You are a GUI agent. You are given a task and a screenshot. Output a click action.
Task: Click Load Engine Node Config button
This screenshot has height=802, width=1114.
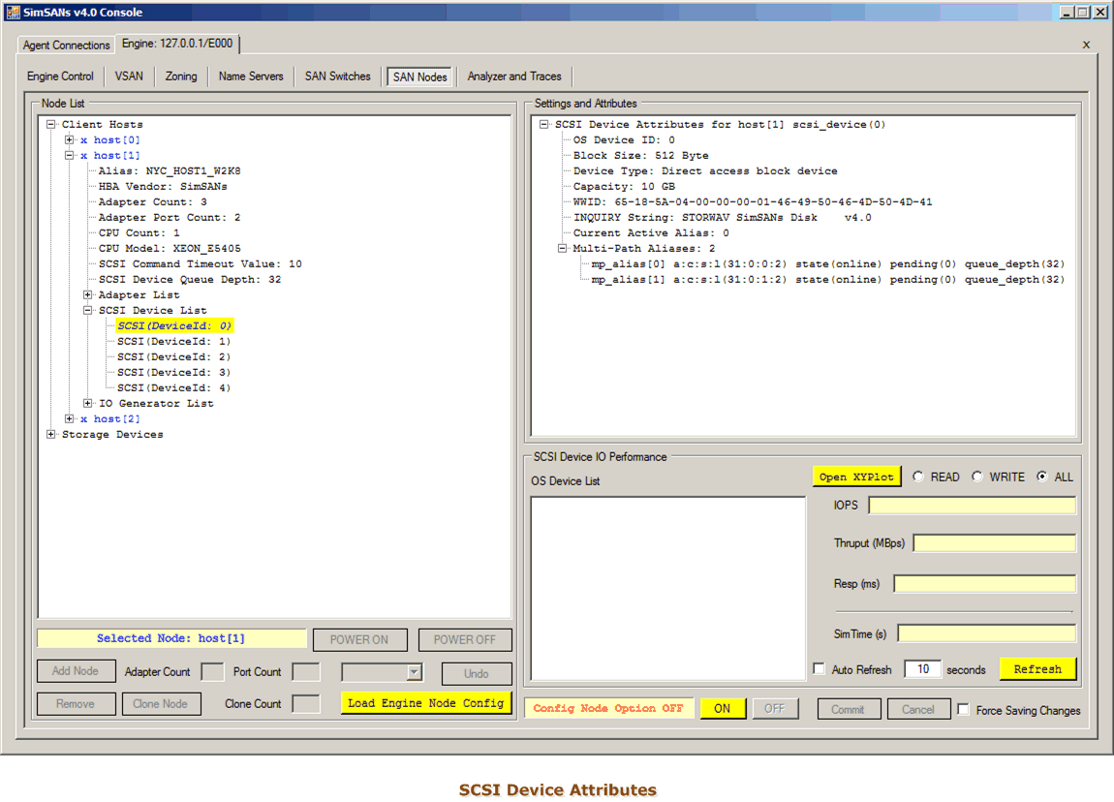pyautogui.click(x=425, y=703)
